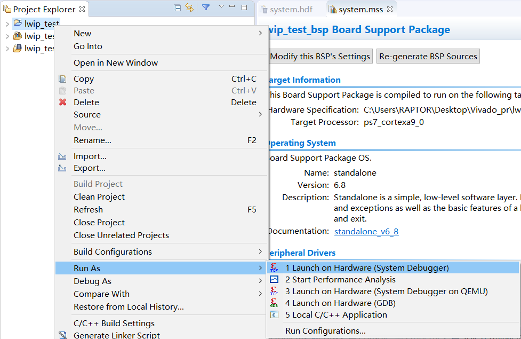521x339 pixels.
Task: Select the third lwip_test hardware chip icon
Action: coord(18,48)
